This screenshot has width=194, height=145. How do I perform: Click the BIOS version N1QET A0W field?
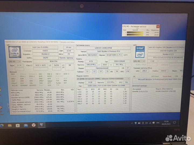[114, 55]
